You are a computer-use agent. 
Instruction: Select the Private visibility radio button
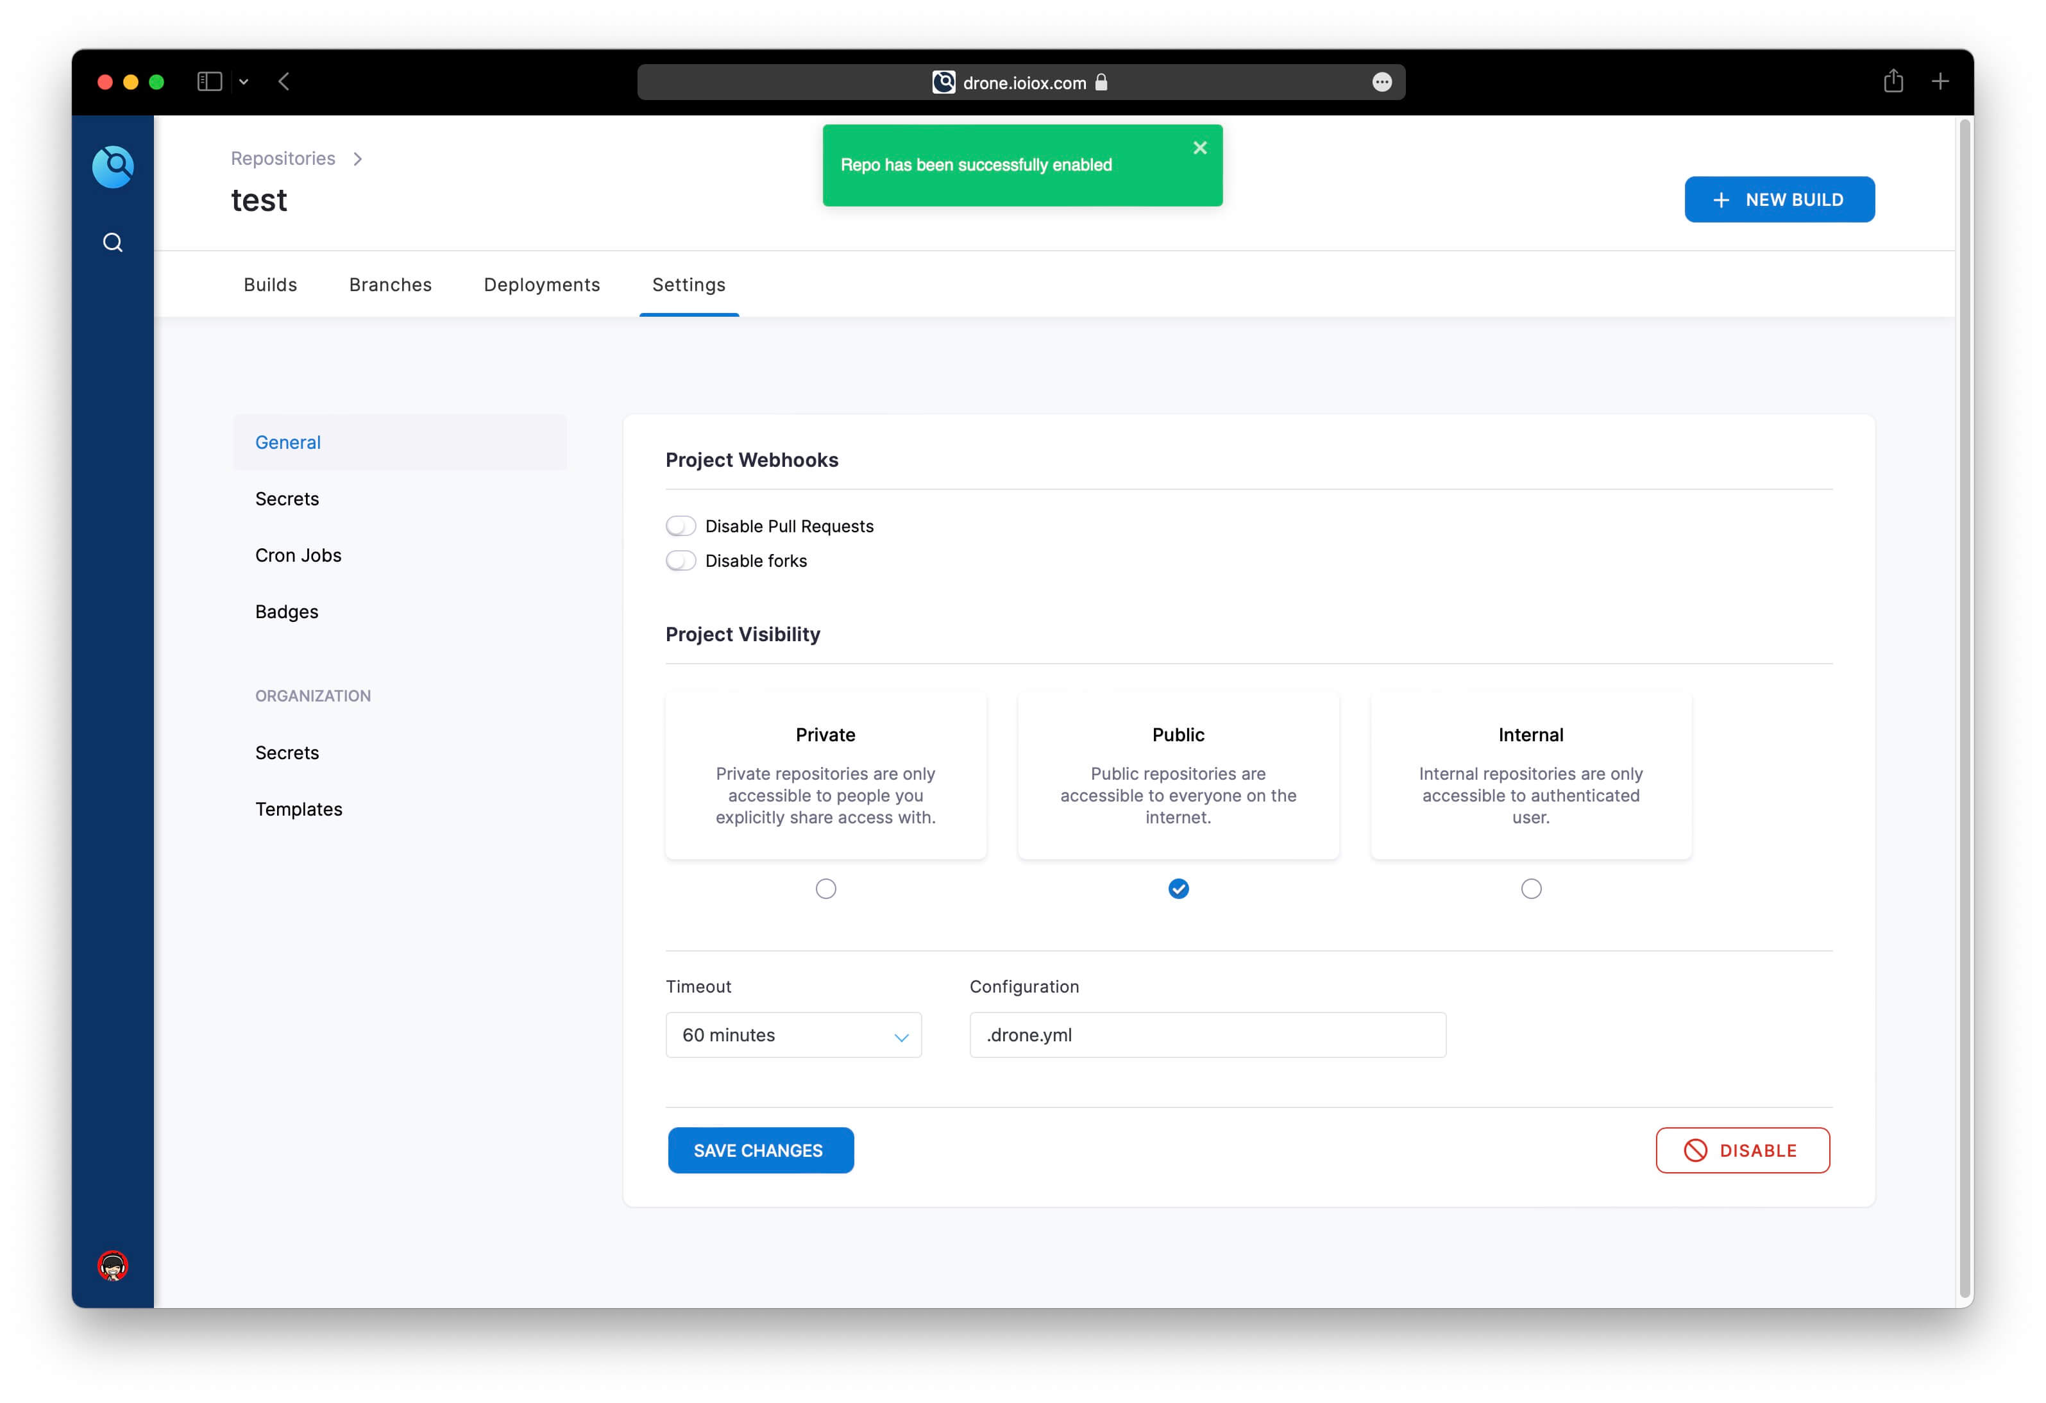pos(825,889)
